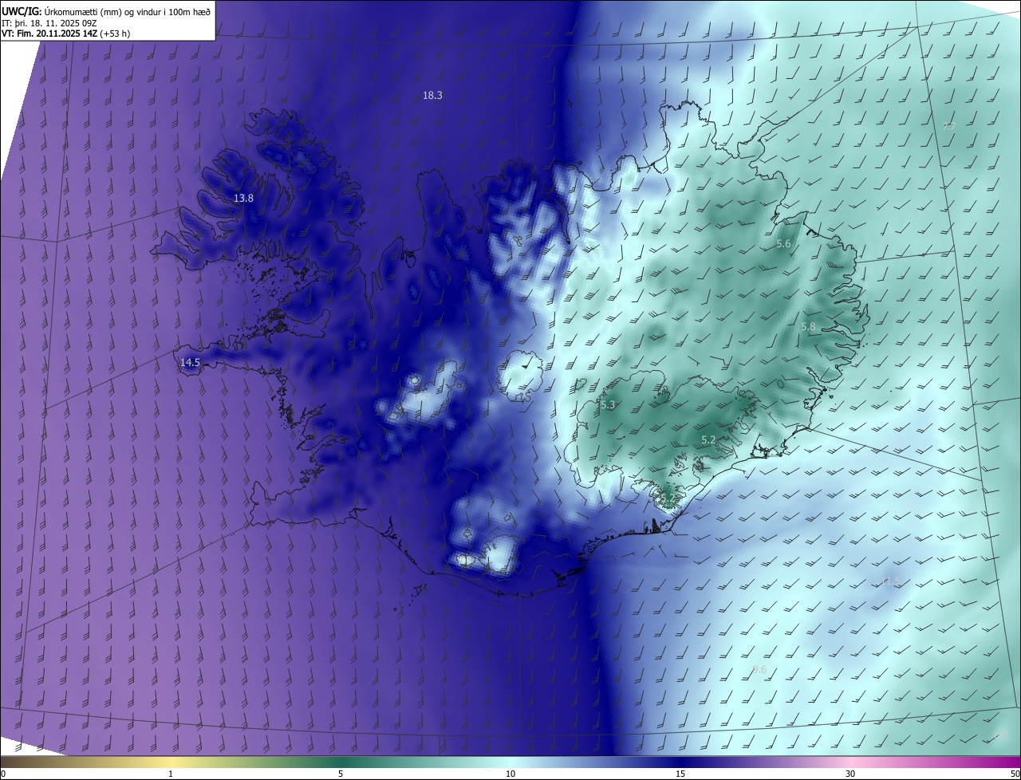Click the 14.5 value on the western peninsula
Image resolution: width=1021 pixels, height=780 pixels.
point(190,362)
